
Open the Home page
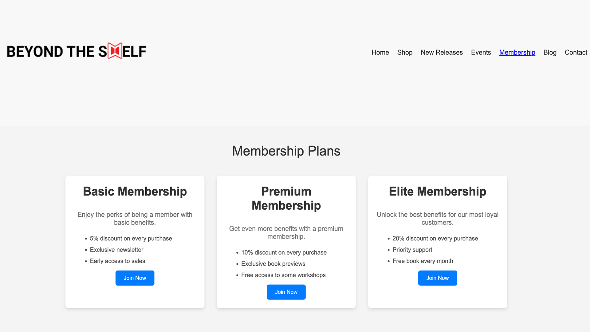[x=380, y=52]
